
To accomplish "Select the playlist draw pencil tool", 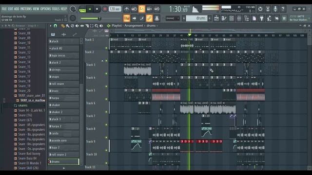I will tap(63, 26).
